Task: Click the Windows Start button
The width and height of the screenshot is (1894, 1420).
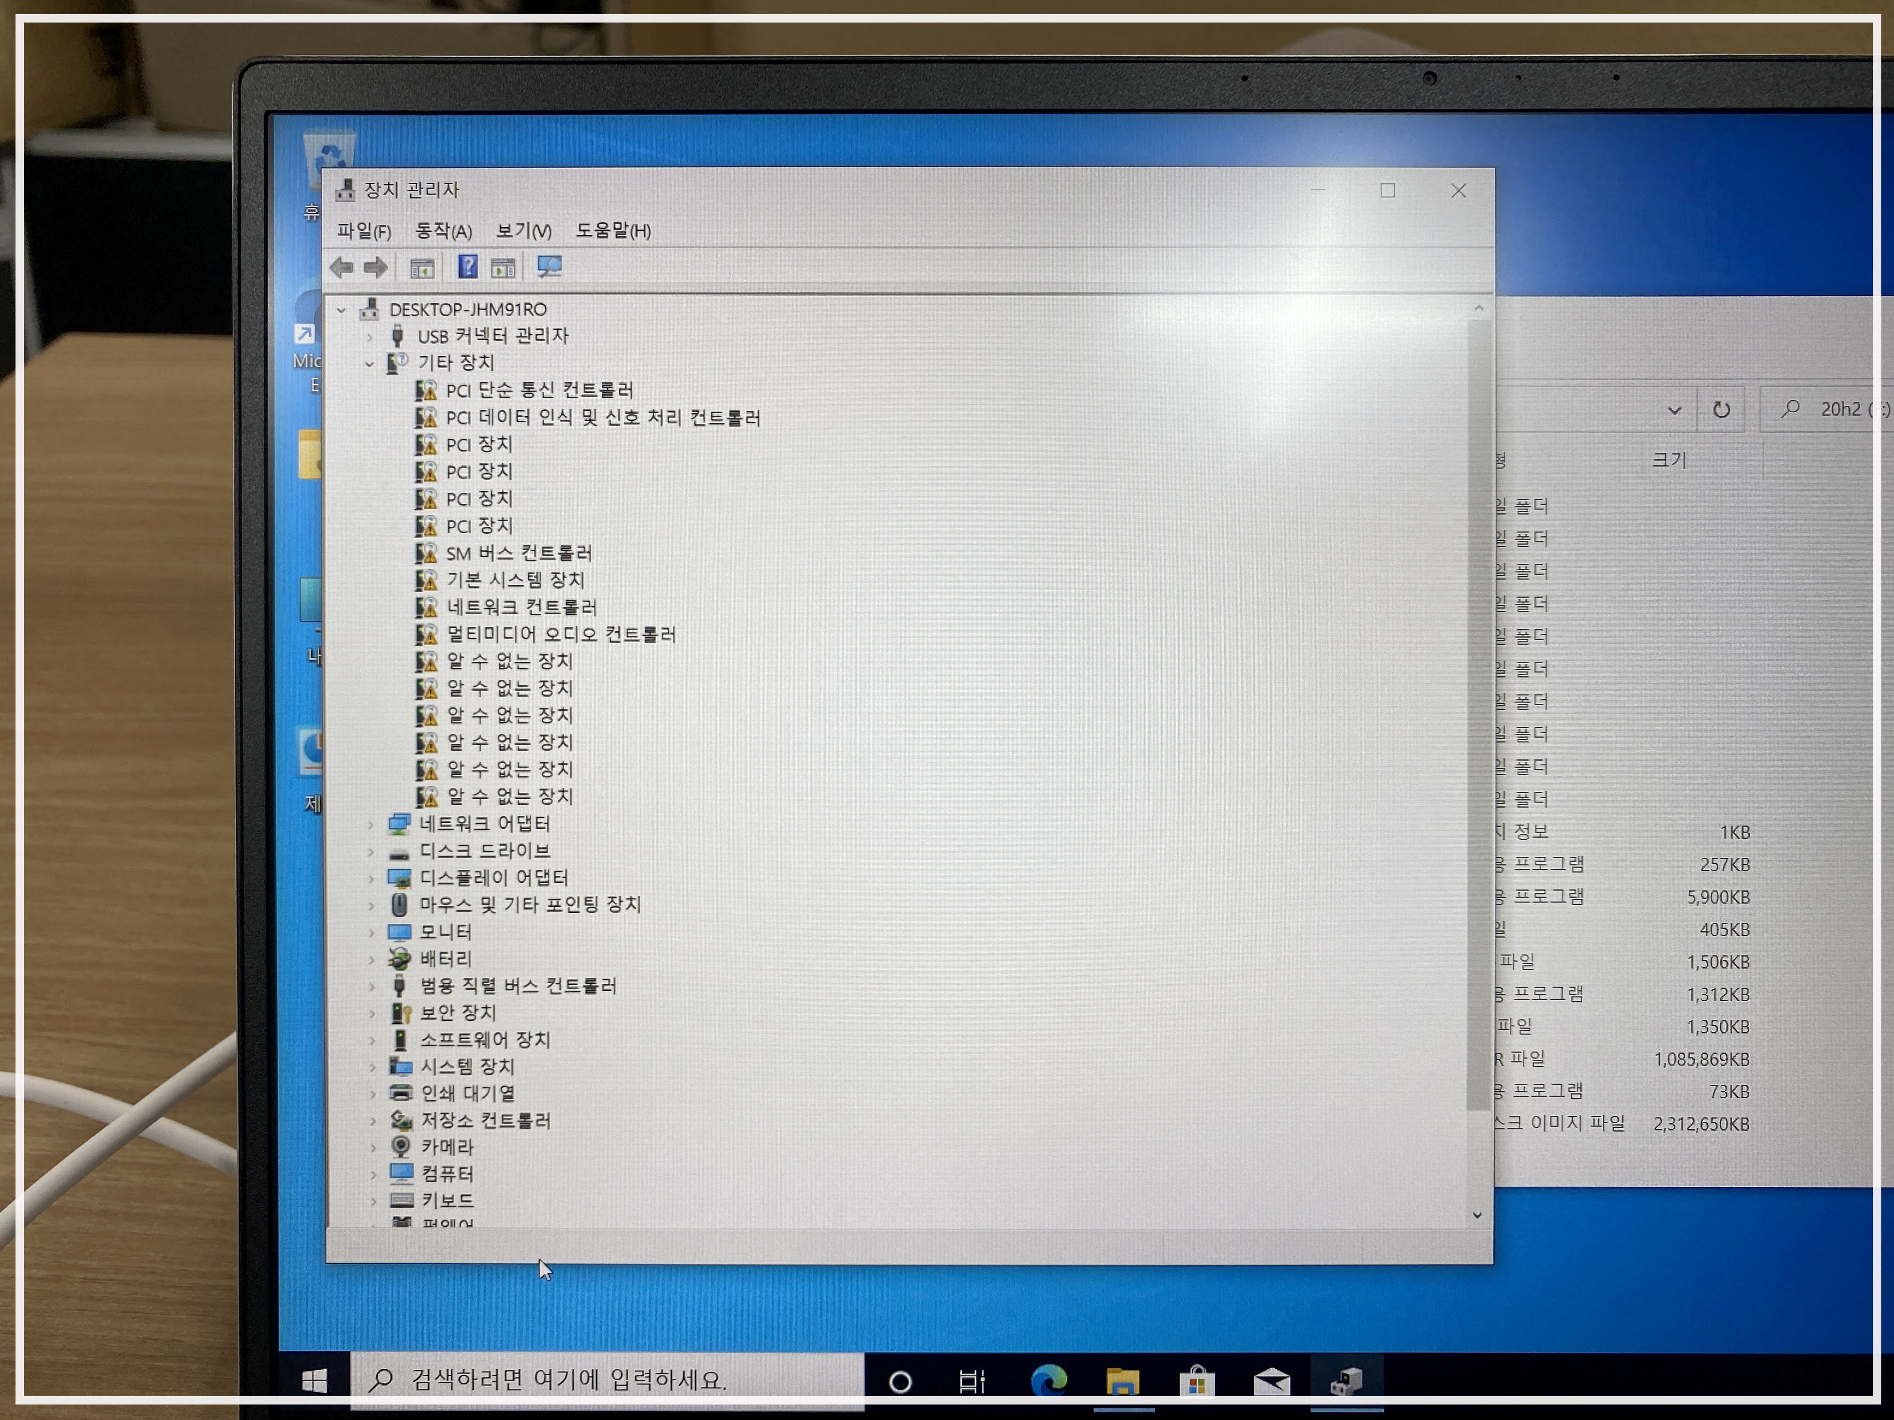Action: point(314,1380)
